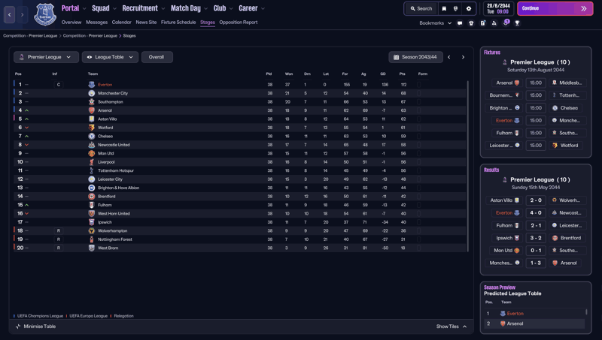Click the date and time display
Viewport: 602px width, 340px height.
tap(498, 8)
